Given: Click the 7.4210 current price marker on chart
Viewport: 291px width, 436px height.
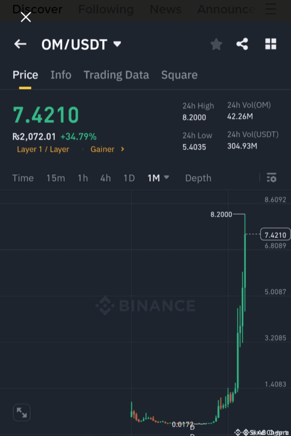Looking at the screenshot, I should coord(275,234).
